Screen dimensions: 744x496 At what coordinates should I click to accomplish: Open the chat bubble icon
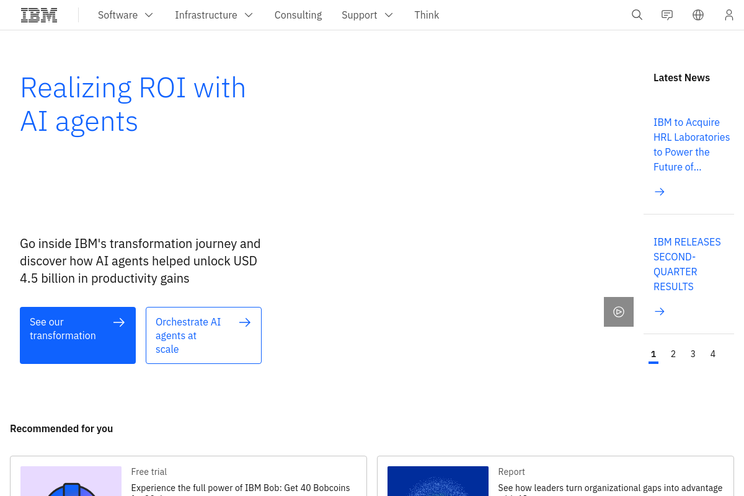coord(667,15)
